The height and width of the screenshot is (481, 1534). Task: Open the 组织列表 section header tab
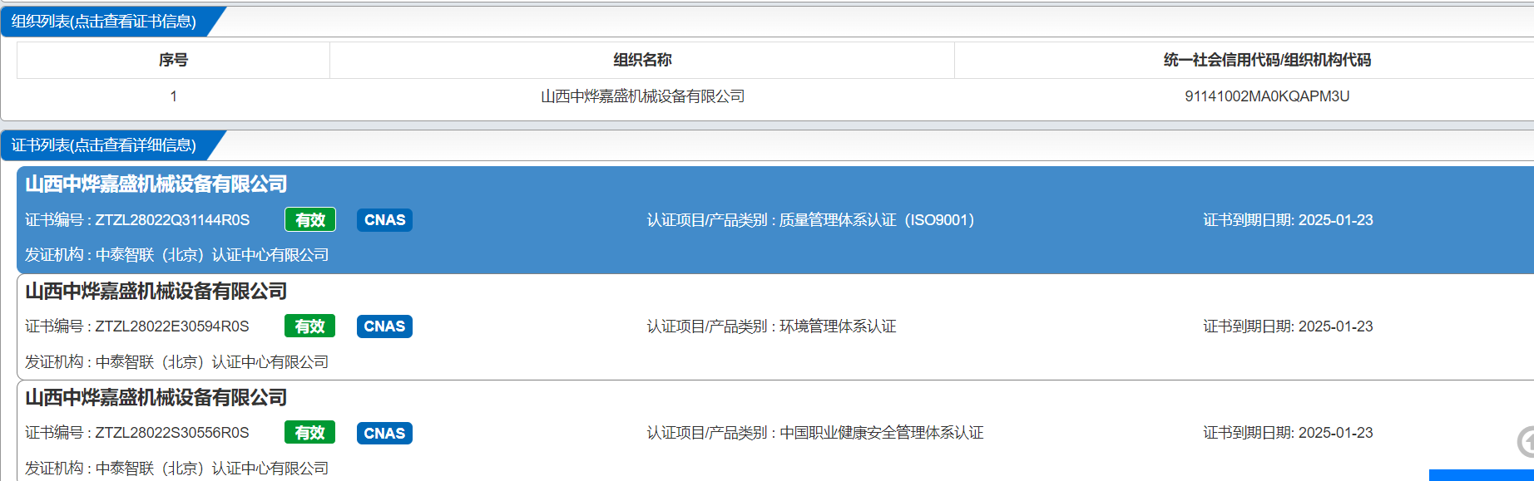(x=104, y=22)
